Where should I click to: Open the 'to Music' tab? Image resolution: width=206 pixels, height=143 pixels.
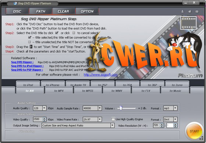175,91
